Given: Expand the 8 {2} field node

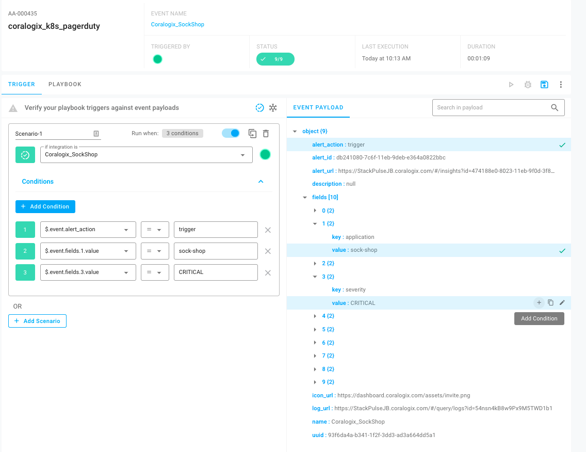Looking at the screenshot, I should coord(315,369).
